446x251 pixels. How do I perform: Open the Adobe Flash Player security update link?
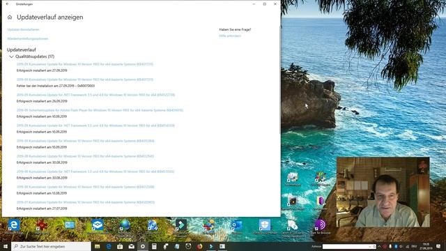(x=100, y=110)
